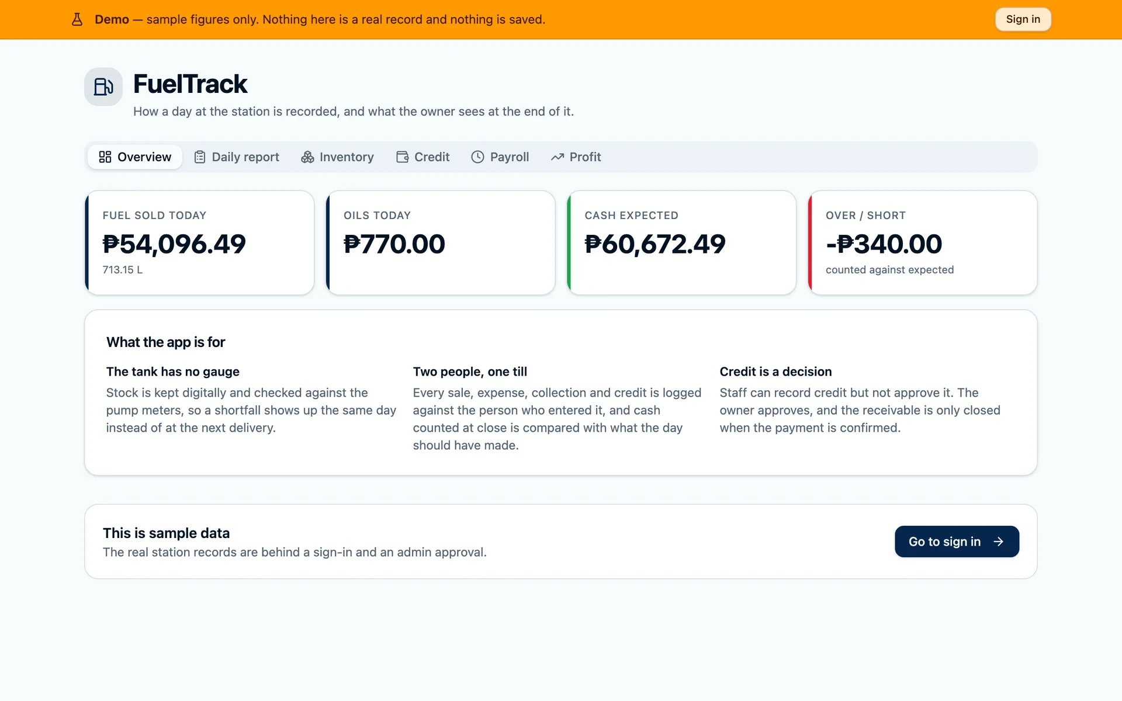The width and height of the screenshot is (1122, 701).
Task: Click the arrow icon in Go to sign in
Action: click(999, 542)
